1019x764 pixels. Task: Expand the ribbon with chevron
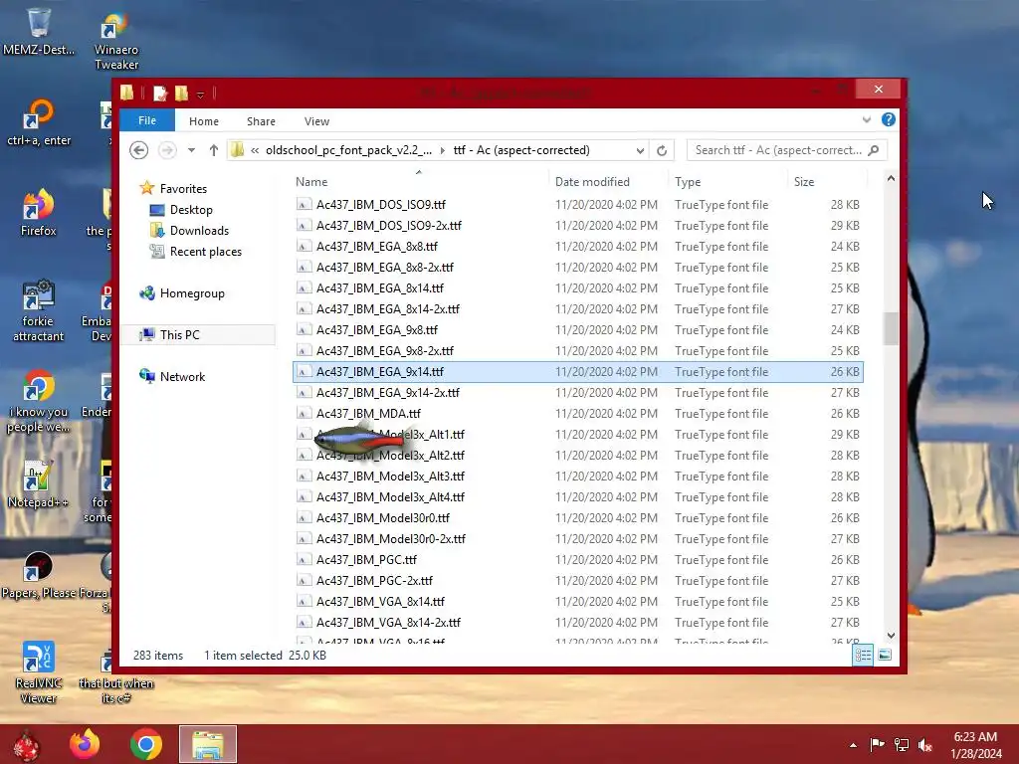pos(867,119)
